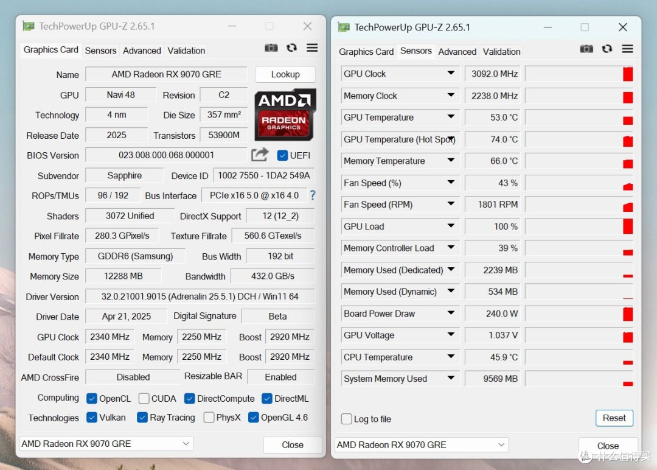Toggle the Ray Tracing checkbox
Viewport: 657px width, 470px height.
tap(142, 418)
